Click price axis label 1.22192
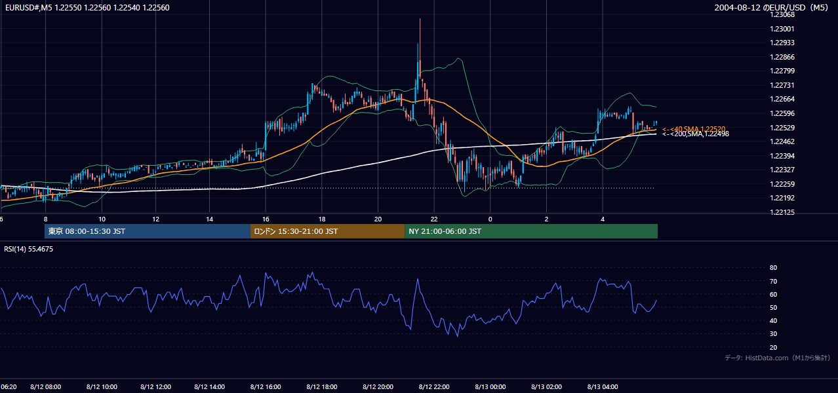The image size is (838, 393). [x=782, y=198]
